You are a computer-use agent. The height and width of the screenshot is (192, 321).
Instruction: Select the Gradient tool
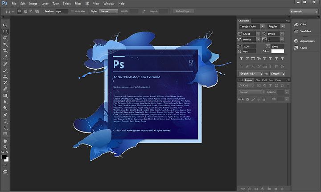click(x=5, y=95)
